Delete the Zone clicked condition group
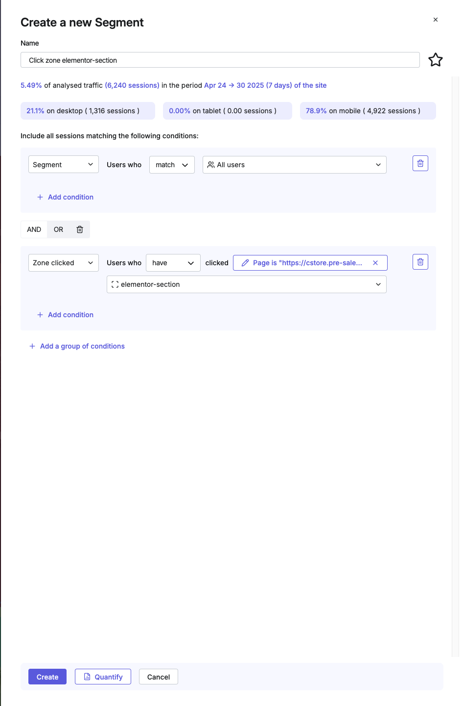The image size is (463, 706). pos(420,262)
